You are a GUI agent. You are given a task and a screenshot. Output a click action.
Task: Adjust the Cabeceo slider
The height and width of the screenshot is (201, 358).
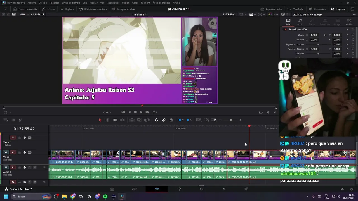[x=318, y=54]
